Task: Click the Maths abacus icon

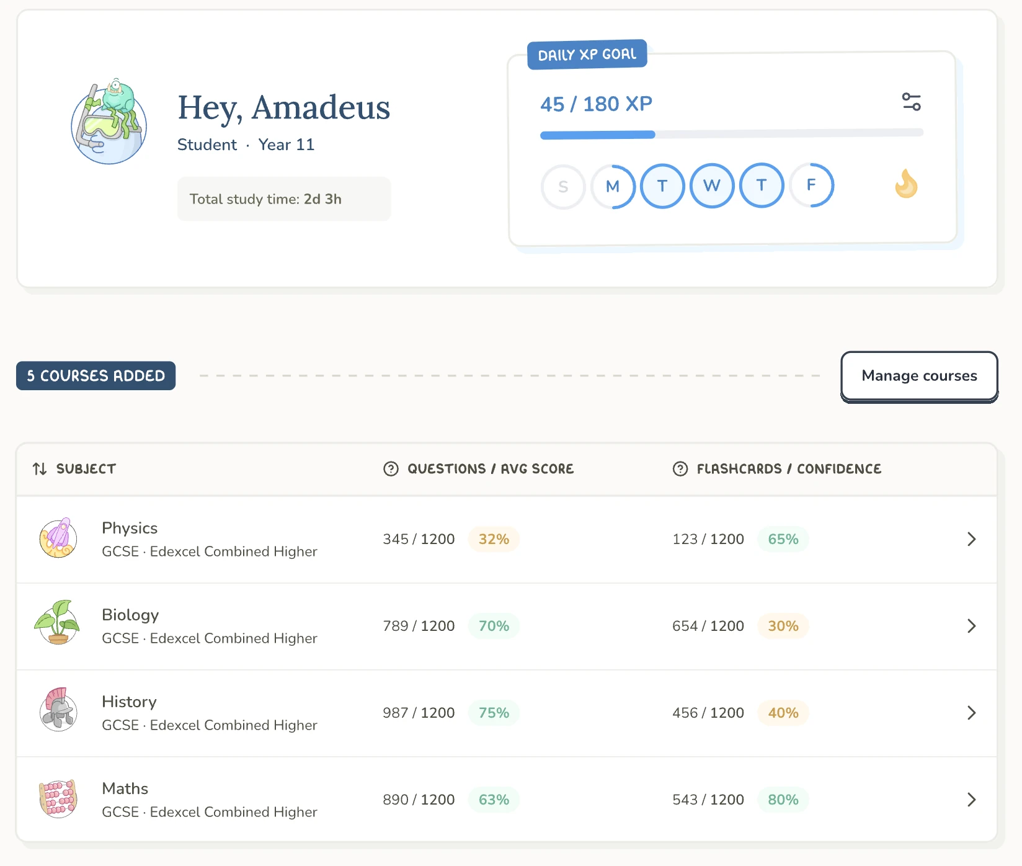Action: coord(58,799)
